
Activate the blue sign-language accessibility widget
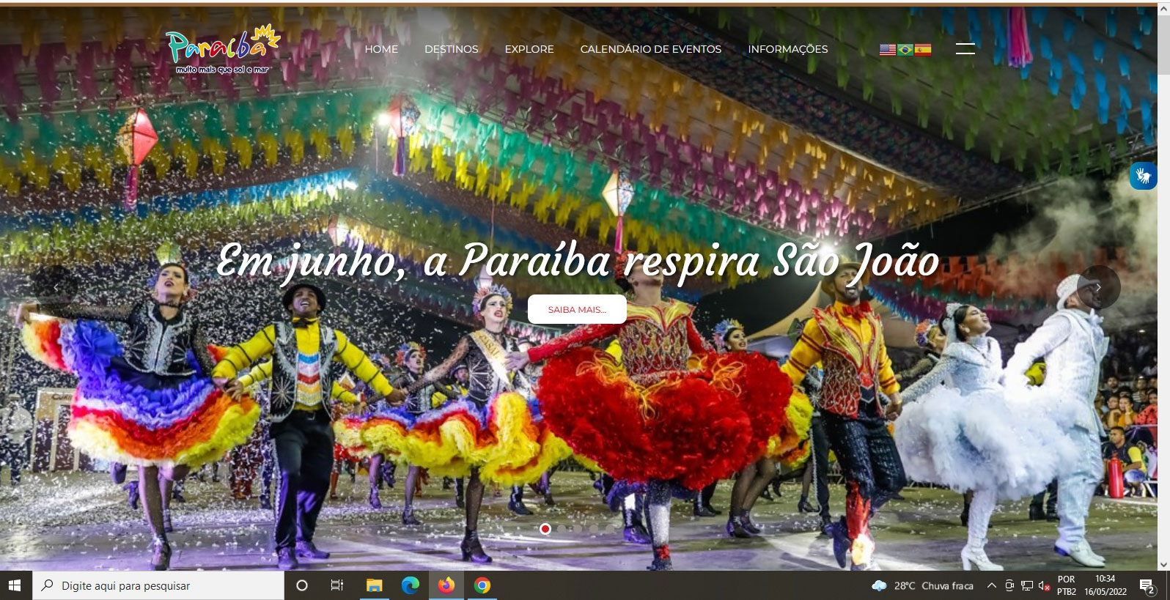[x=1143, y=176]
